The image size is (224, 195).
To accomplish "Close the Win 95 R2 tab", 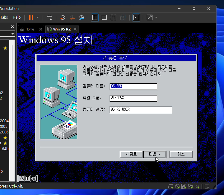I will click(75, 29).
